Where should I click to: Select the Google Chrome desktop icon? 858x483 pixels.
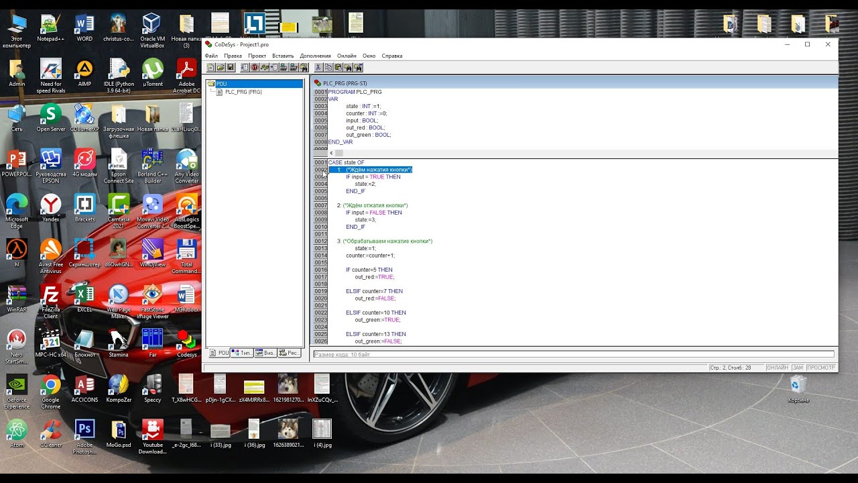click(50, 393)
